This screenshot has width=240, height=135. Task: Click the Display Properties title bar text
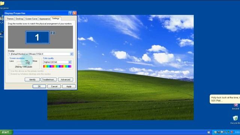(15, 13)
